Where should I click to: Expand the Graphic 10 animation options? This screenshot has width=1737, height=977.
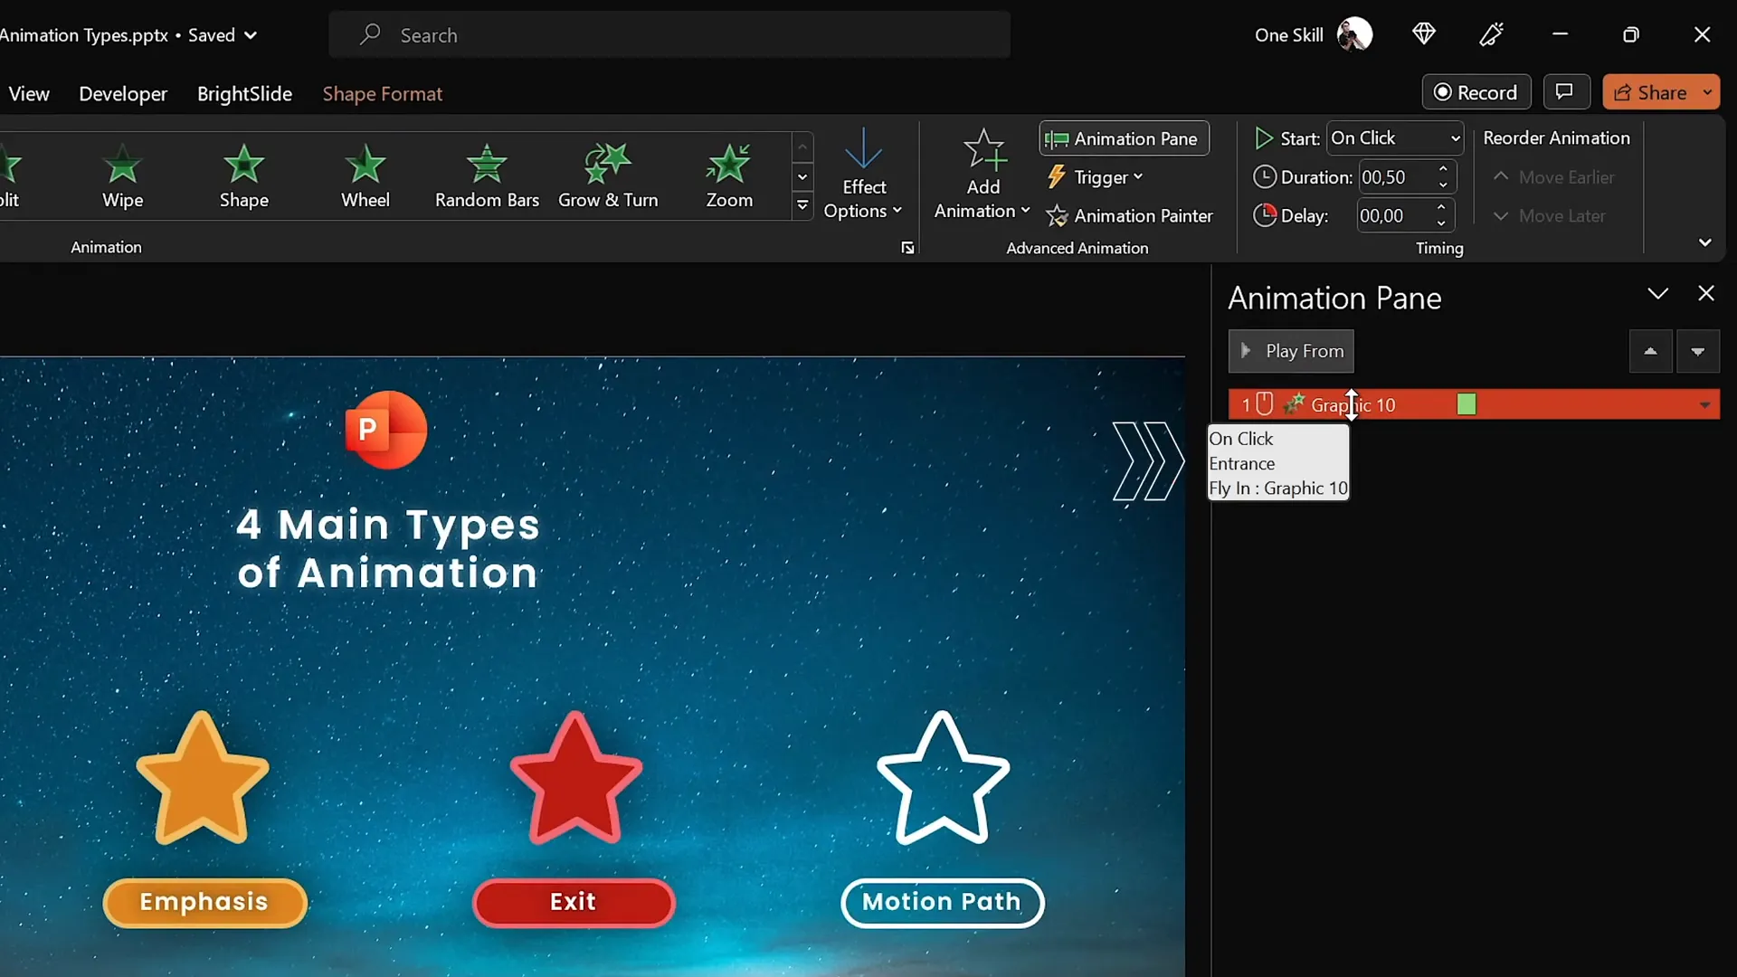tap(1704, 404)
